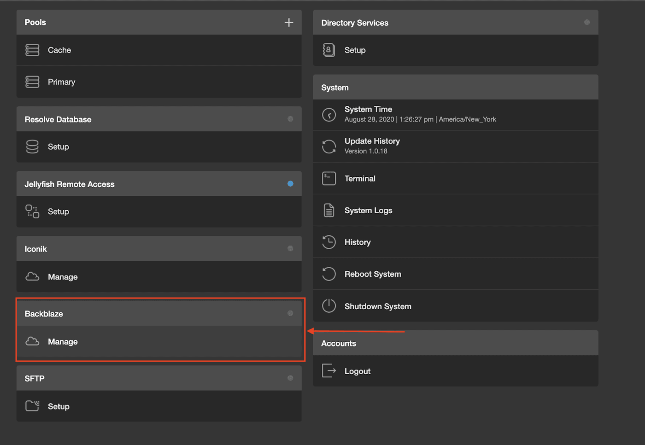Click the Directory Services address book icon
Image resolution: width=645 pixels, height=445 pixels.
pos(328,50)
